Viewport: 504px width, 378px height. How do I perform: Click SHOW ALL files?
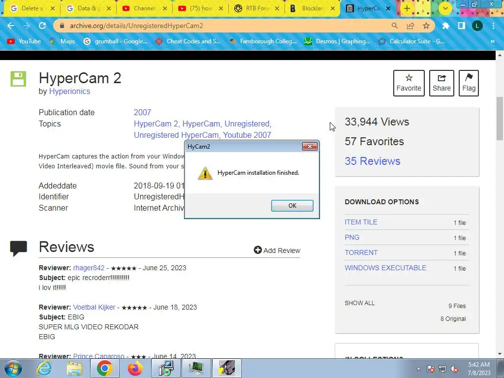[x=360, y=303]
